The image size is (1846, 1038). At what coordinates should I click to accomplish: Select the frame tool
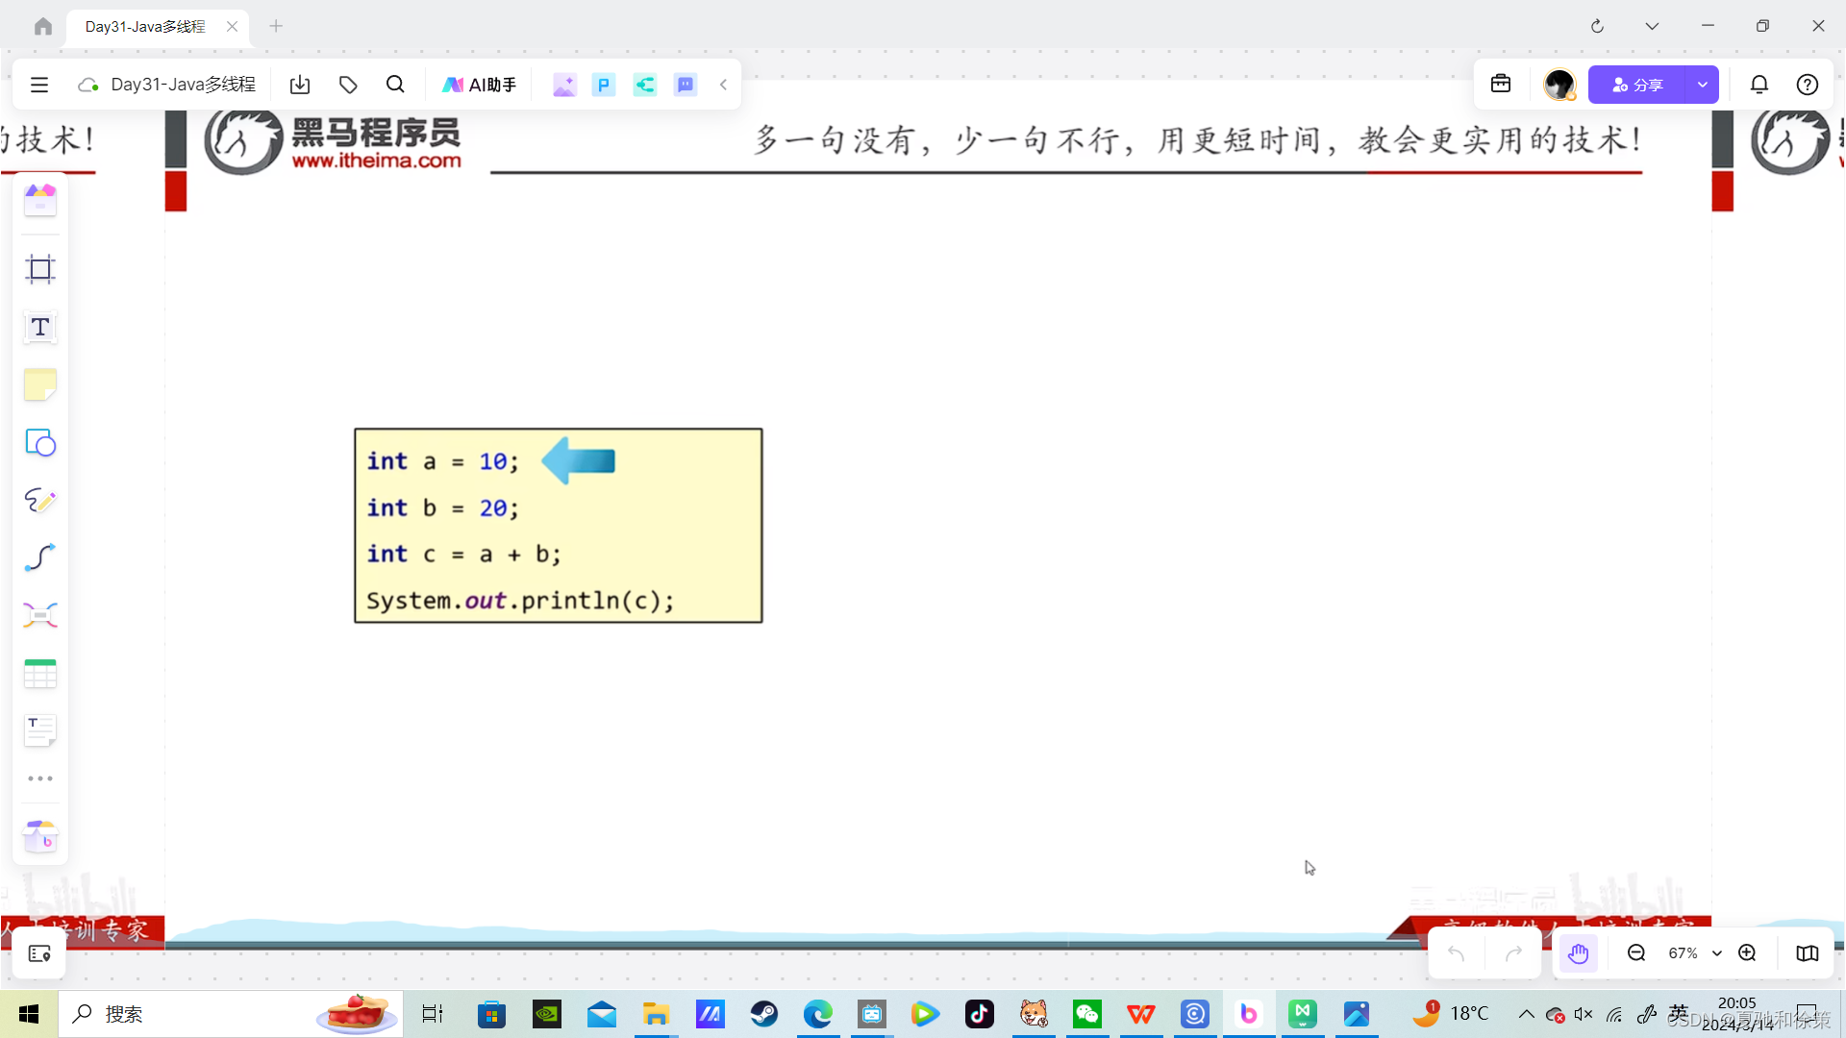(39, 269)
